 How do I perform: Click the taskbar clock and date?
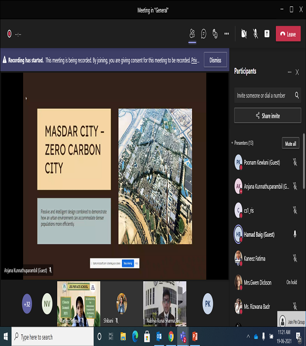pyautogui.click(x=284, y=337)
